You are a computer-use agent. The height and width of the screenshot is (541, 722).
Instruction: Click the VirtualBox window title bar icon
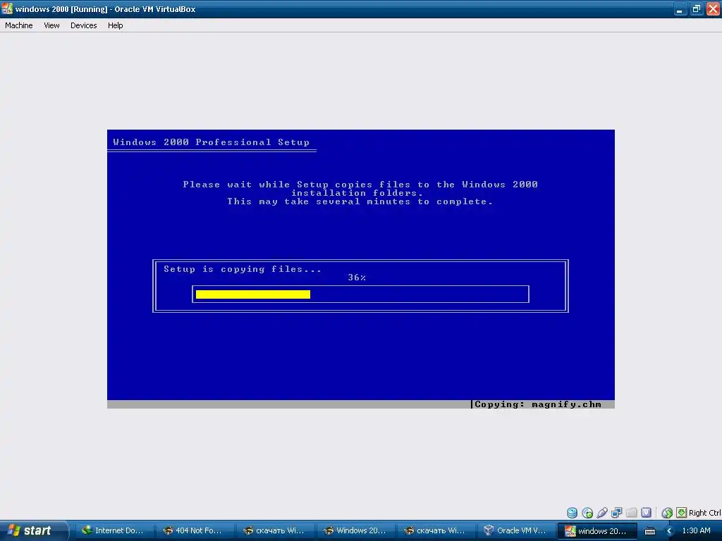7,8
